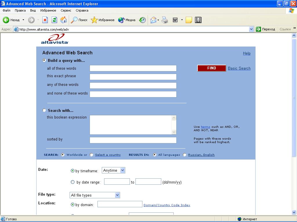The height and width of the screenshot is (222, 297).
Task: Open the Справка menu
Action: [x=82, y=10]
